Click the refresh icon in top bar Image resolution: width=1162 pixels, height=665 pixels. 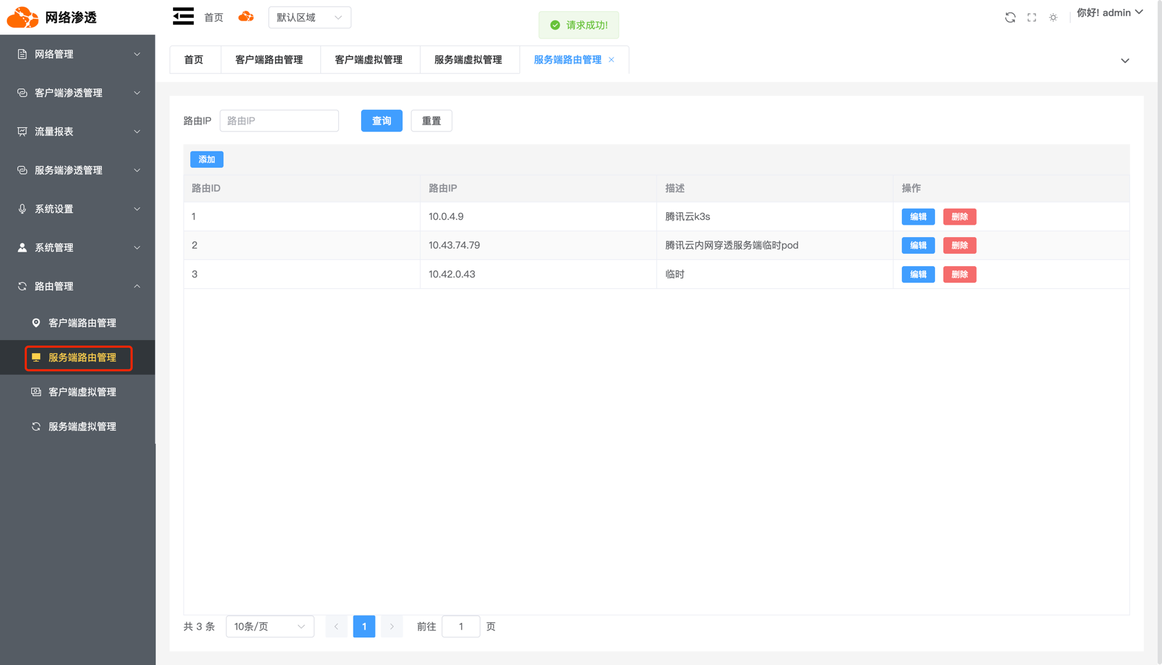[1010, 17]
